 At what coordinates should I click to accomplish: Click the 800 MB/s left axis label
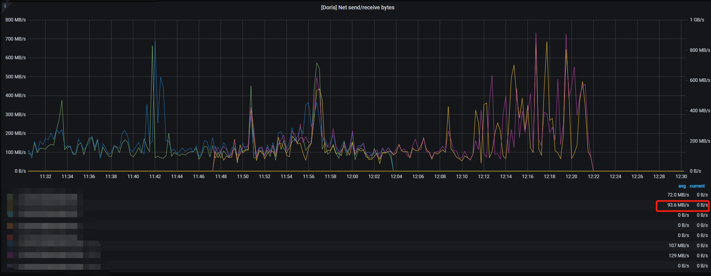(x=16, y=20)
